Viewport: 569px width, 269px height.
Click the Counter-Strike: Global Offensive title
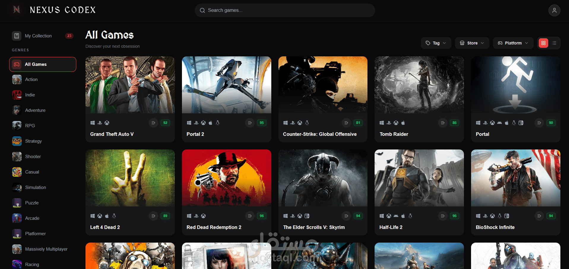coord(320,134)
